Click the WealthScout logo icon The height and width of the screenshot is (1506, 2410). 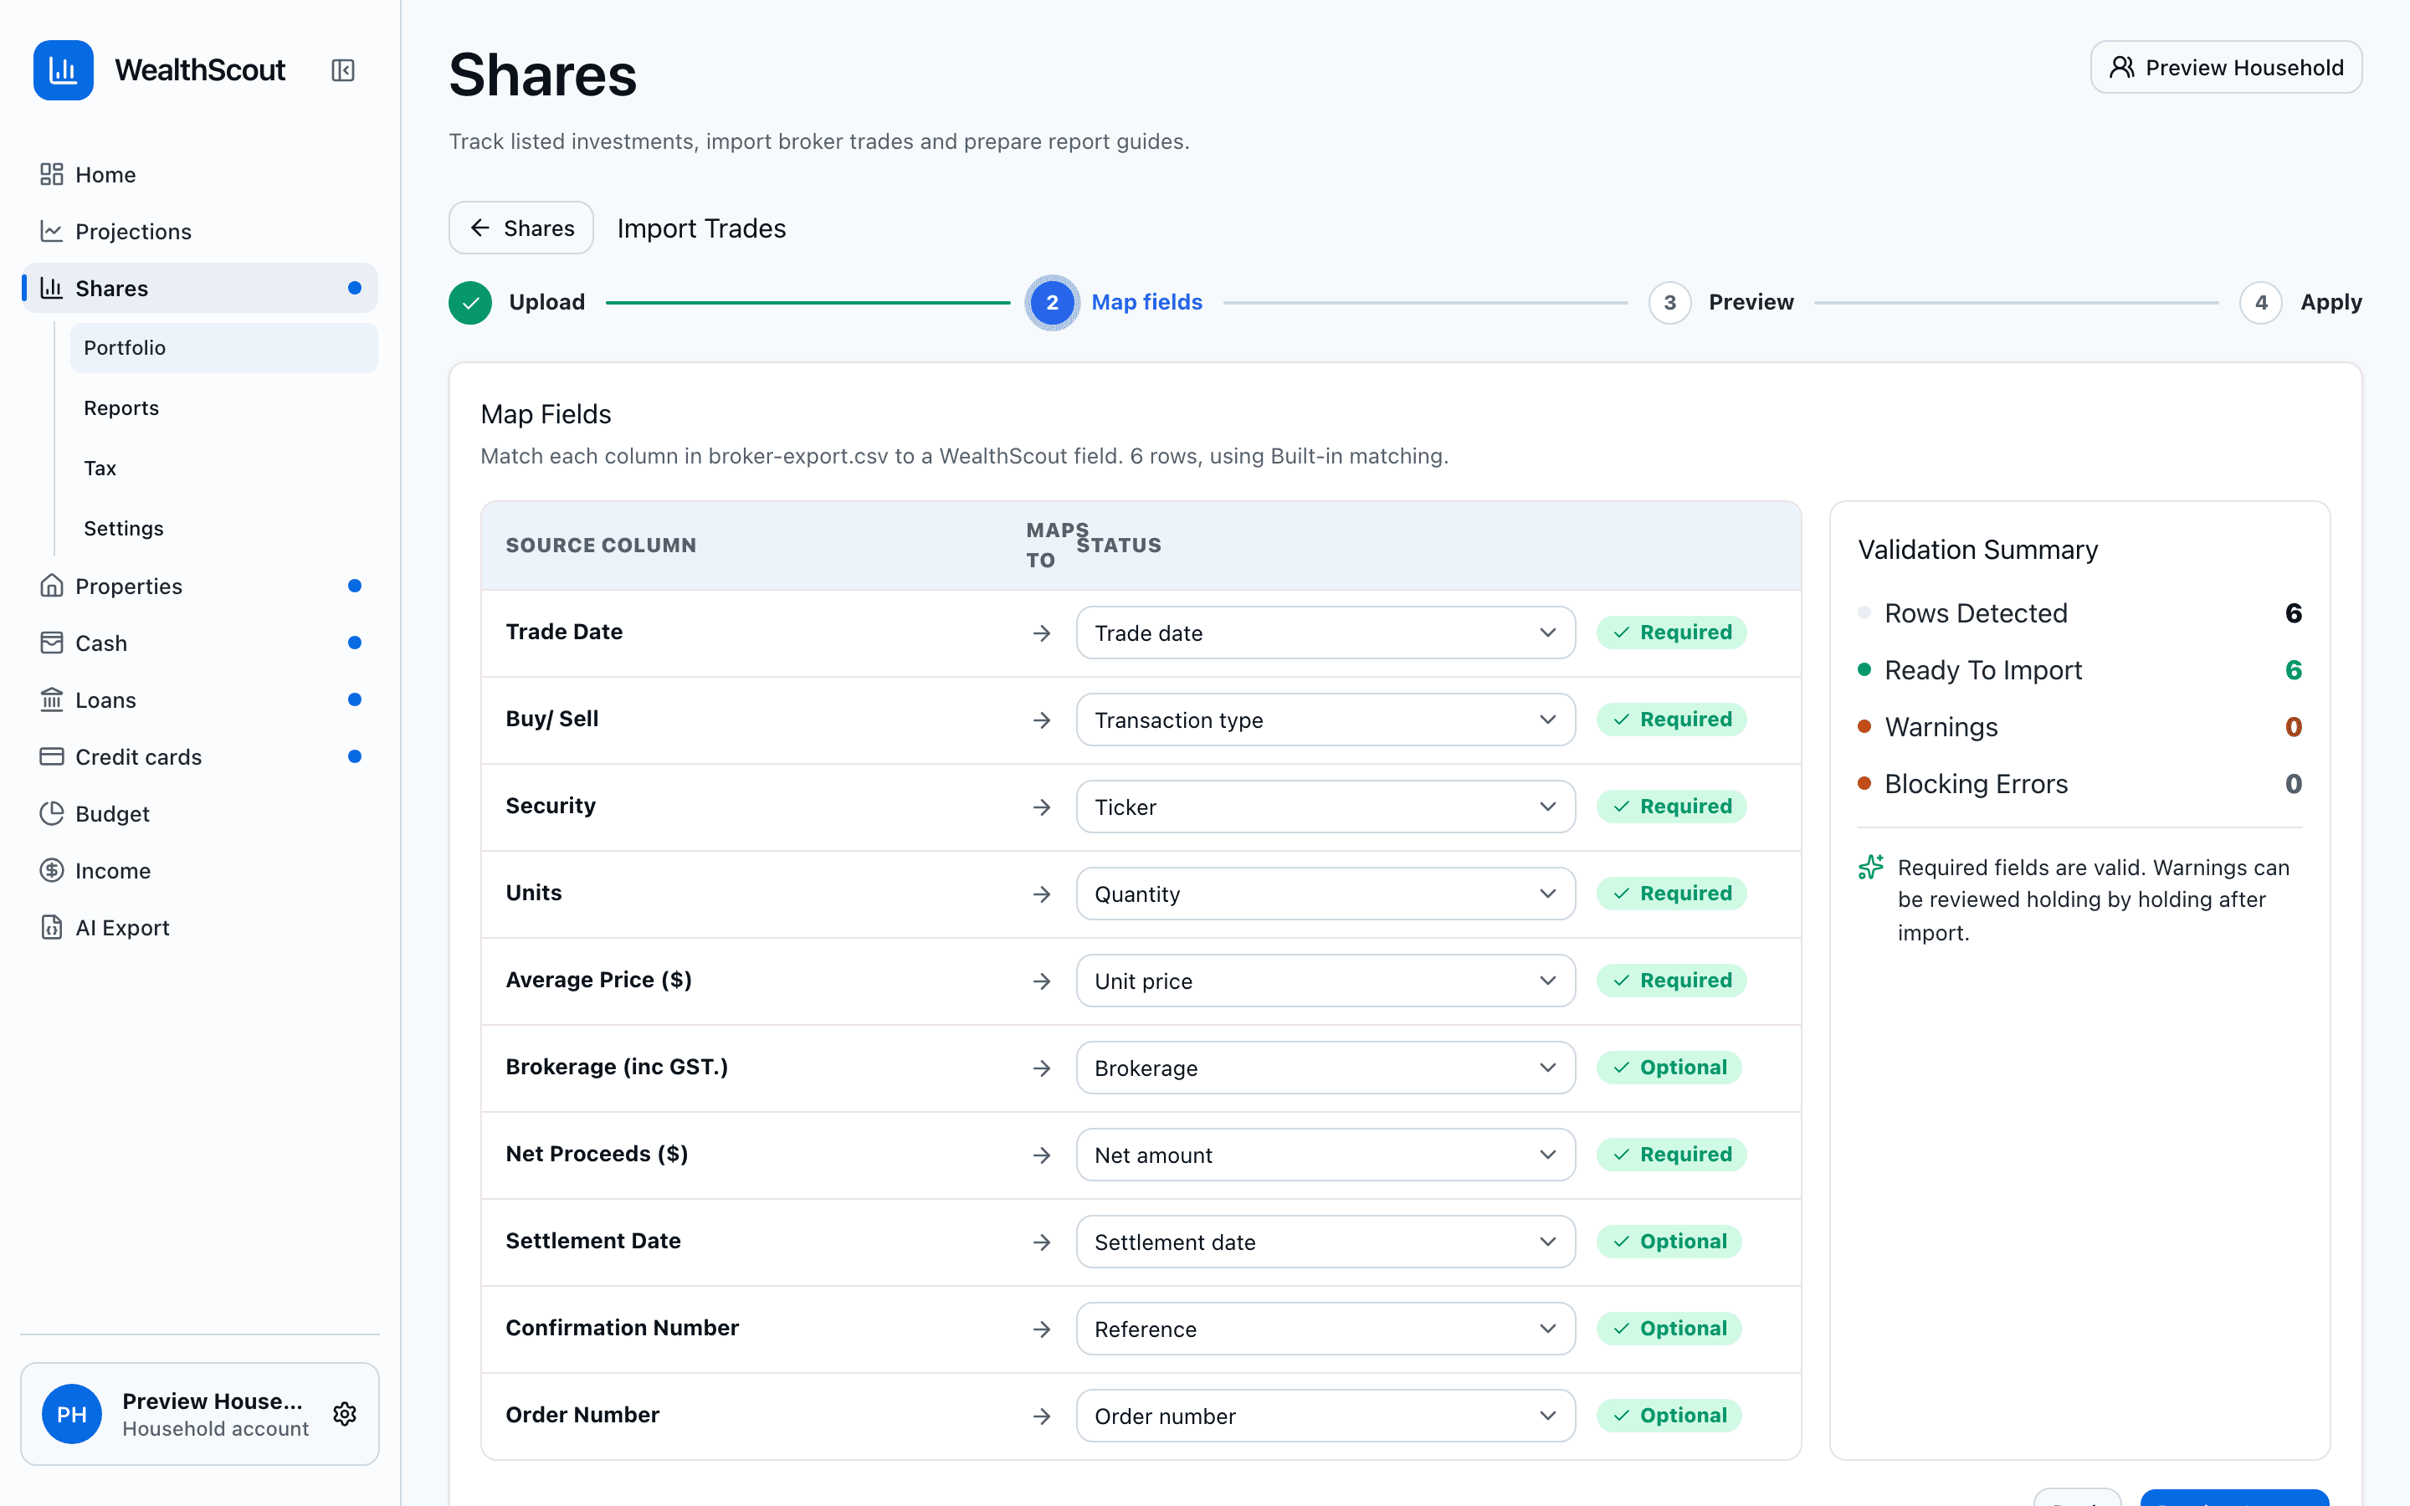63,69
